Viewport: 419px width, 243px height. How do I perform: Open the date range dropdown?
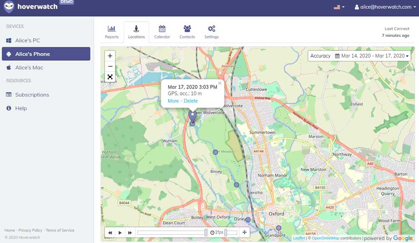point(372,56)
